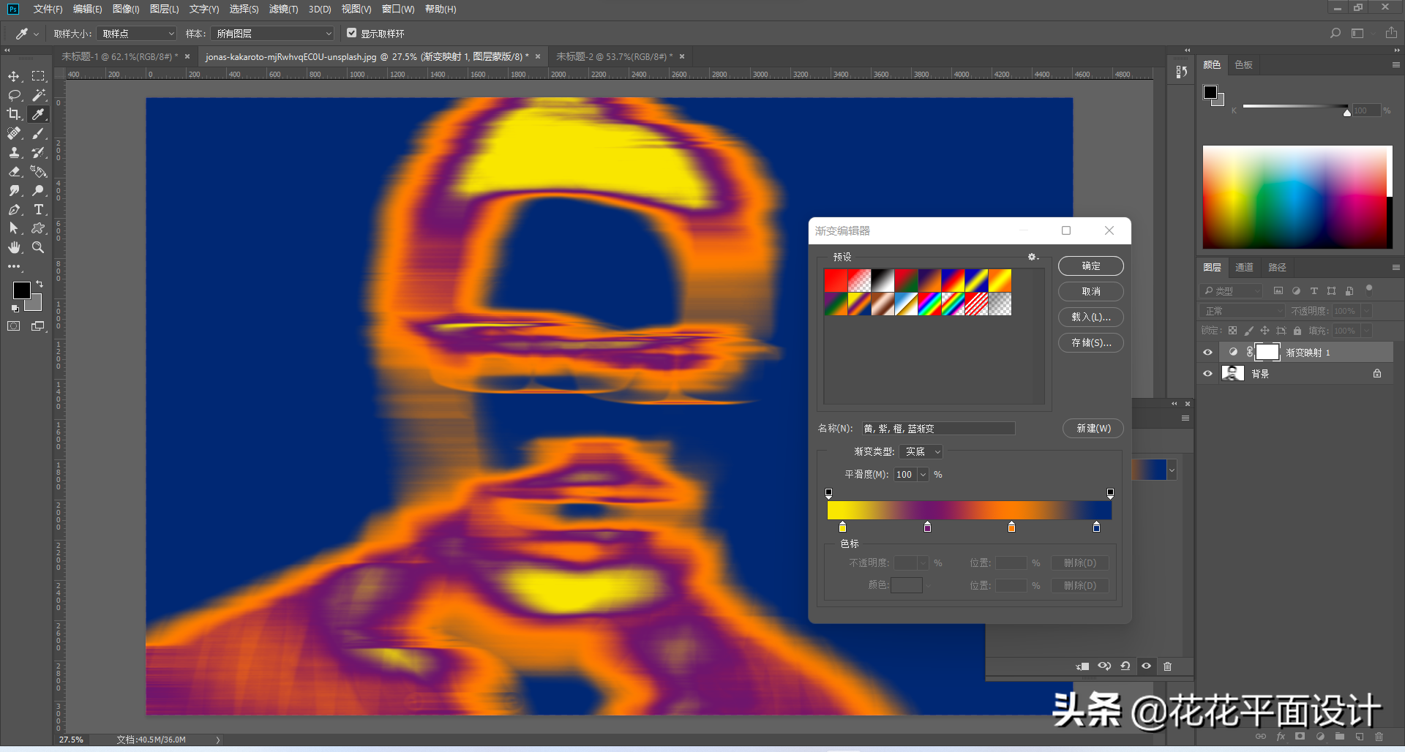1405x752 pixels.
Task: Switch to the 未标题-1 document tab
Action: click(119, 56)
